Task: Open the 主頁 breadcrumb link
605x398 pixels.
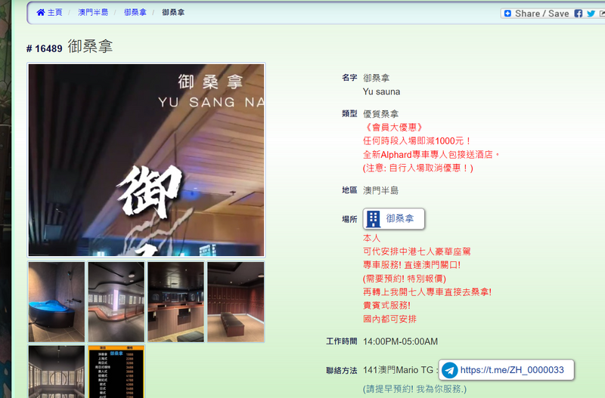Action: [x=54, y=12]
